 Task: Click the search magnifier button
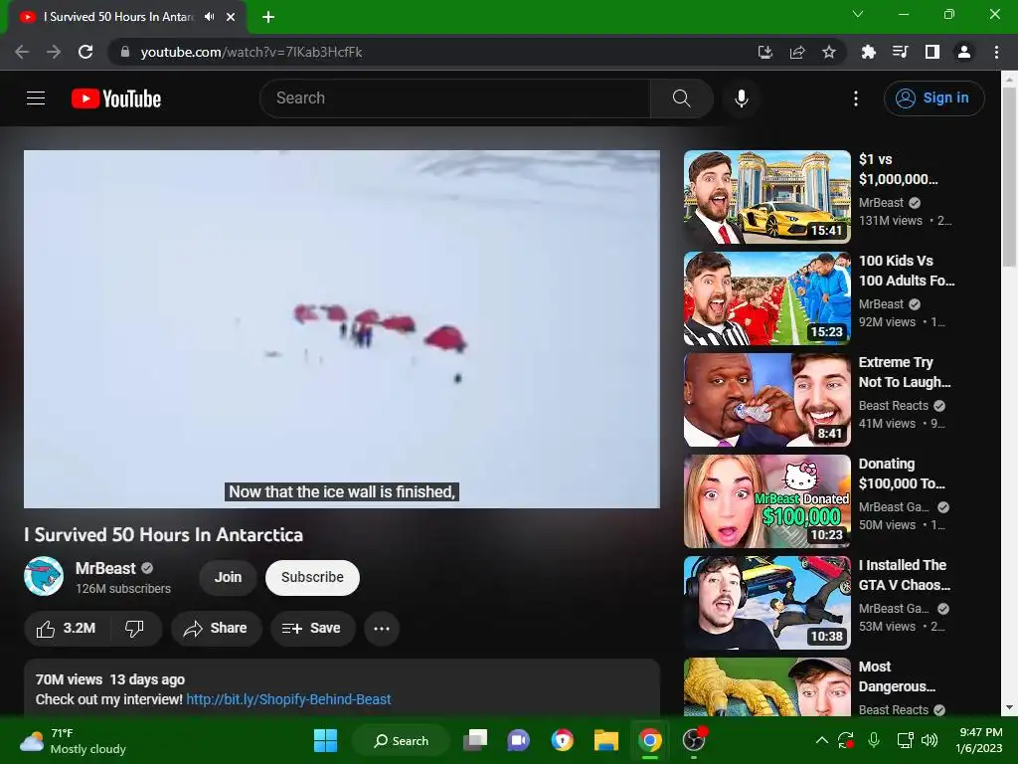[681, 98]
